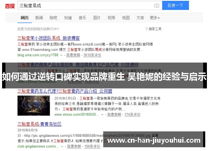Image resolution: width=209 pixels, height=151 pixels.
Task: Click the date text 2016年6月16
Action: tap(28, 130)
